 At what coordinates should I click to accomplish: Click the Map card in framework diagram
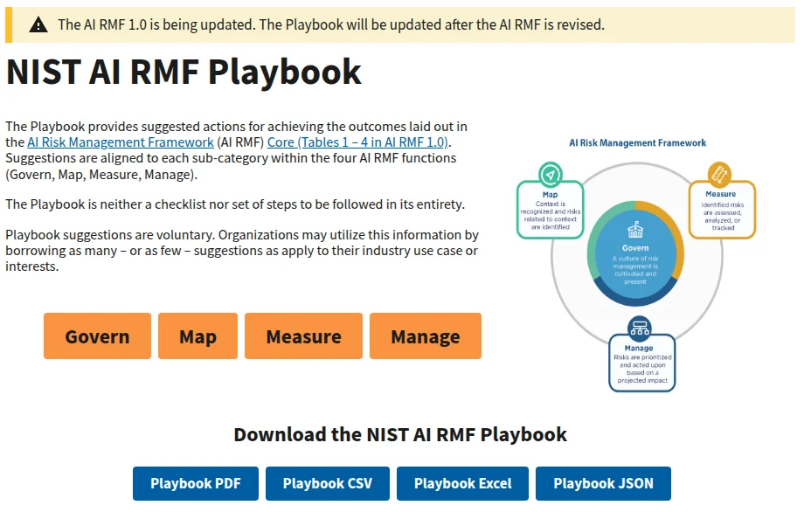551,209
